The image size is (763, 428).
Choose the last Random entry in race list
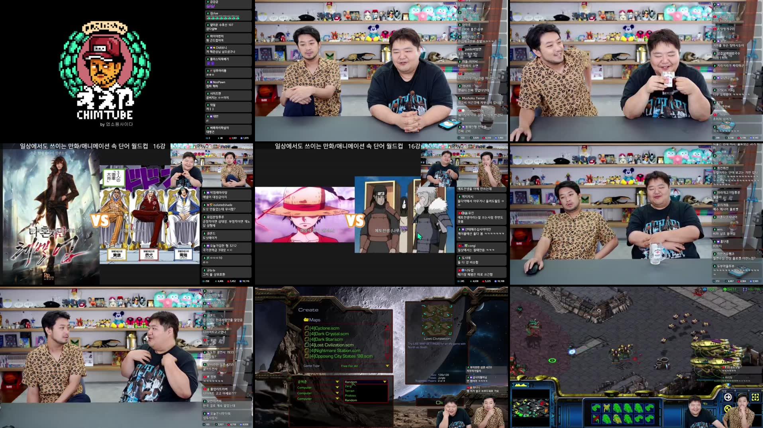tap(351, 400)
